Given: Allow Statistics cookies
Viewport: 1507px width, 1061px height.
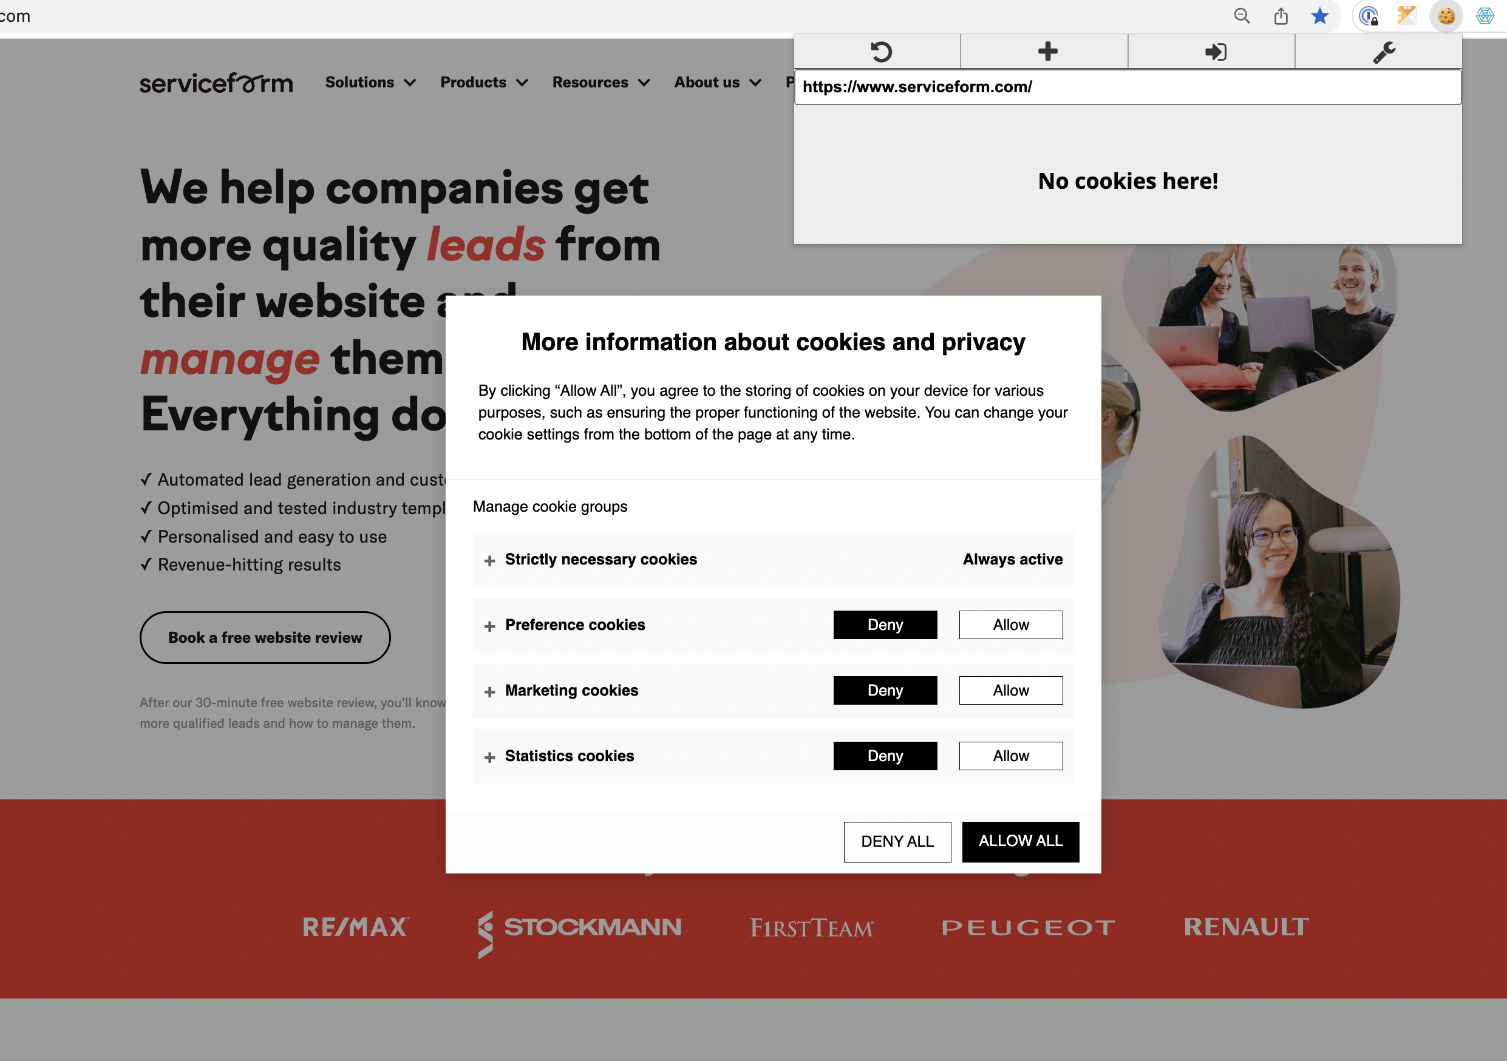Looking at the screenshot, I should [1010, 756].
